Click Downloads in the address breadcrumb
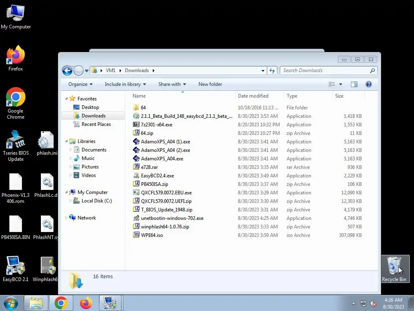 click(x=137, y=70)
